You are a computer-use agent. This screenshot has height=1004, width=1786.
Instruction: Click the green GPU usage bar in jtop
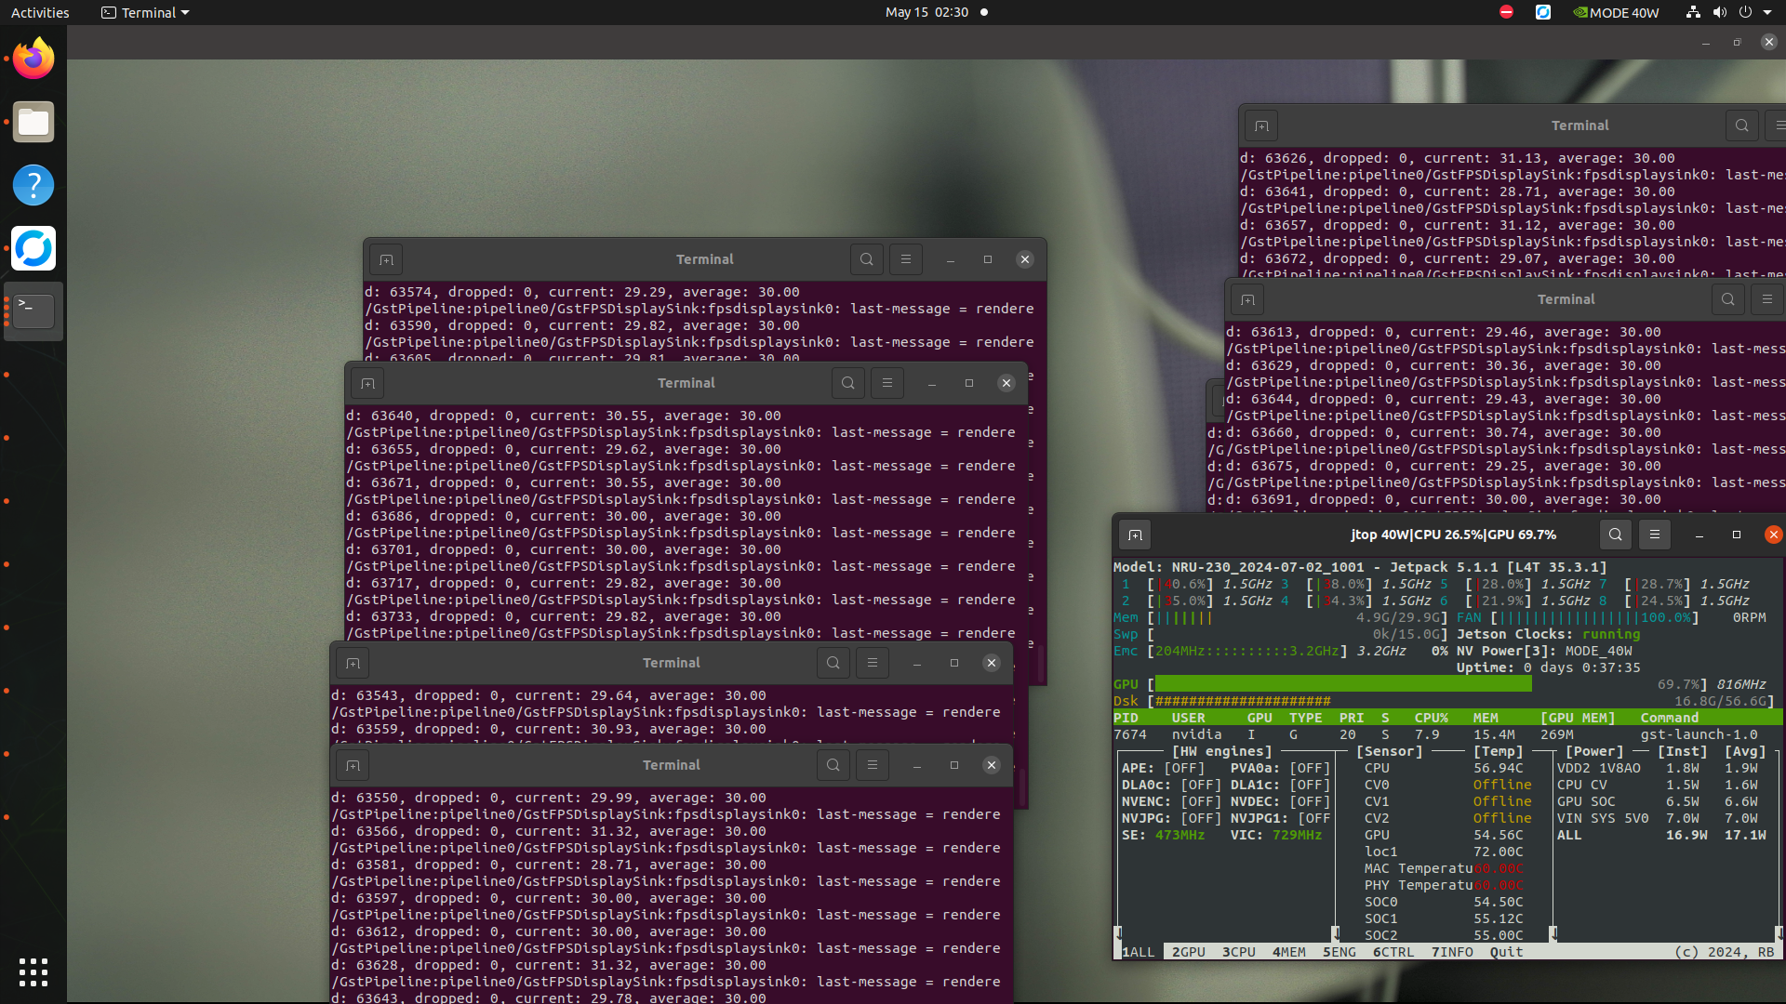coord(1342,684)
